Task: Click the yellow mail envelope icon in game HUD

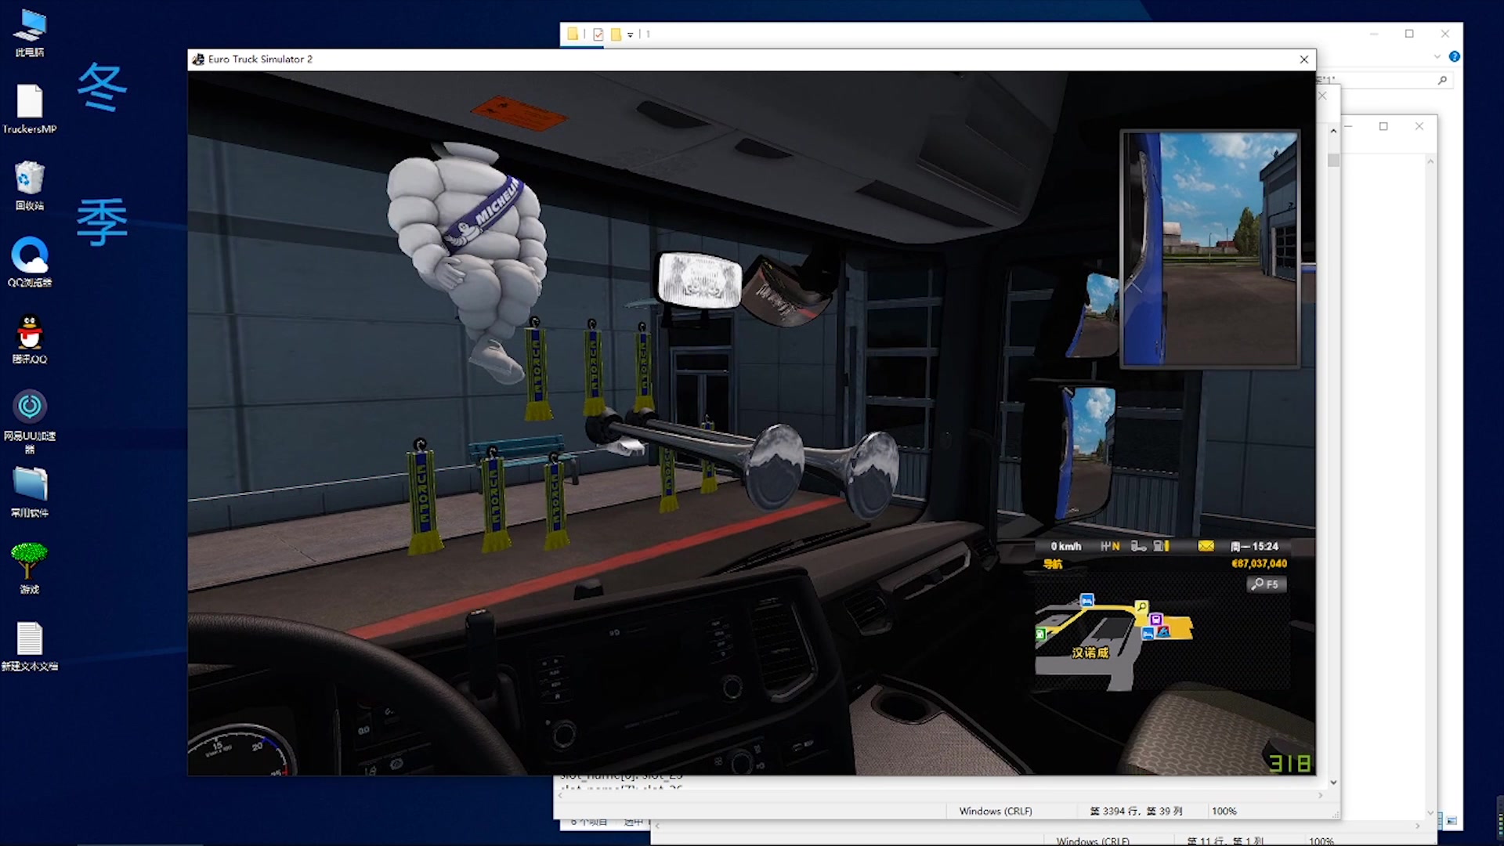Action: point(1206,546)
